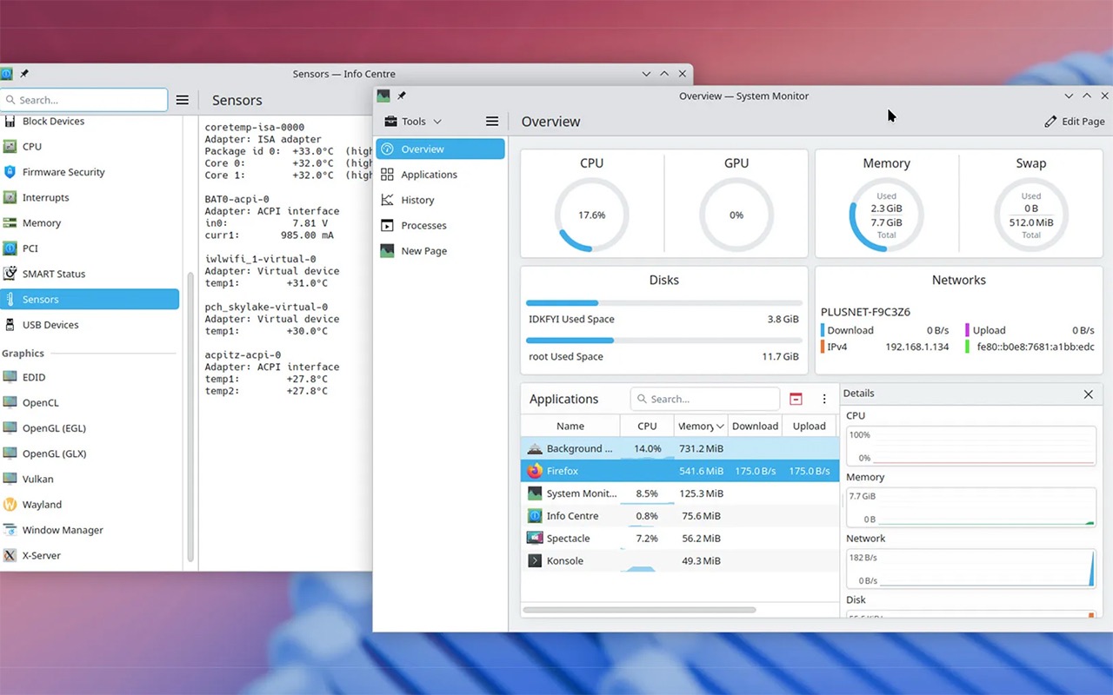Click the horizontal scrollbar under Applications table
Image resolution: width=1113 pixels, height=695 pixels.
click(639, 610)
